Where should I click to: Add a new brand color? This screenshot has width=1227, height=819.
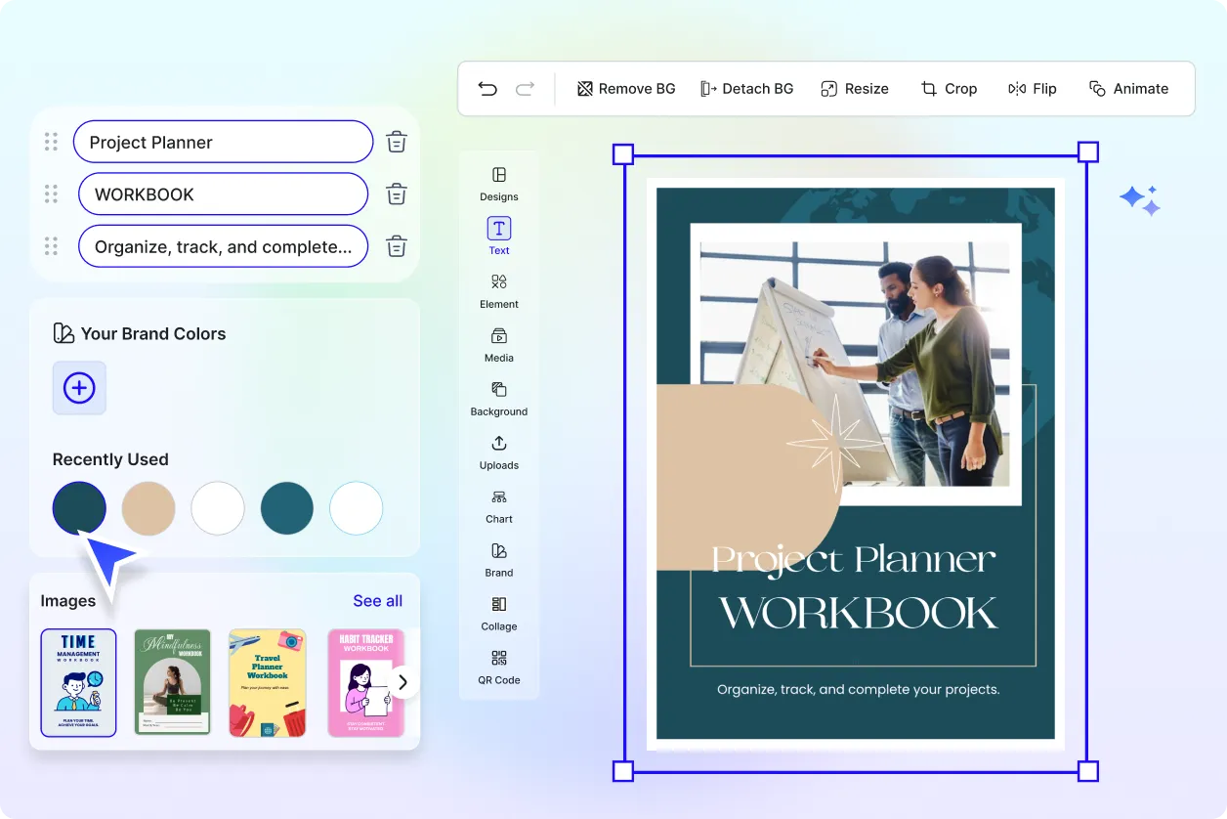click(78, 388)
